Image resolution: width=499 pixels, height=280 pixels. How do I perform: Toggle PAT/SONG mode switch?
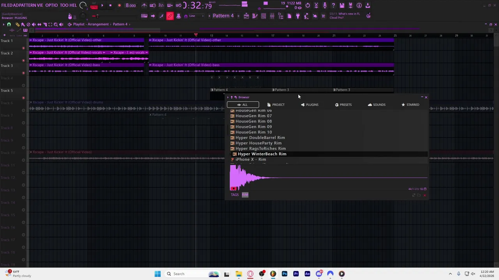point(94,5)
